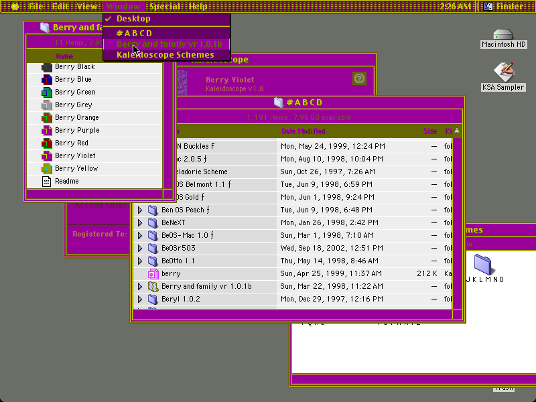536x402 pixels.
Task: Click the BeOS-Mac 1.0 folder icon
Action: (153, 236)
